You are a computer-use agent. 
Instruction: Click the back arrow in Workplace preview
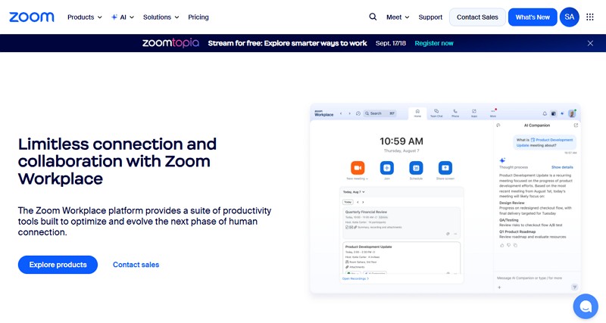[341, 113]
